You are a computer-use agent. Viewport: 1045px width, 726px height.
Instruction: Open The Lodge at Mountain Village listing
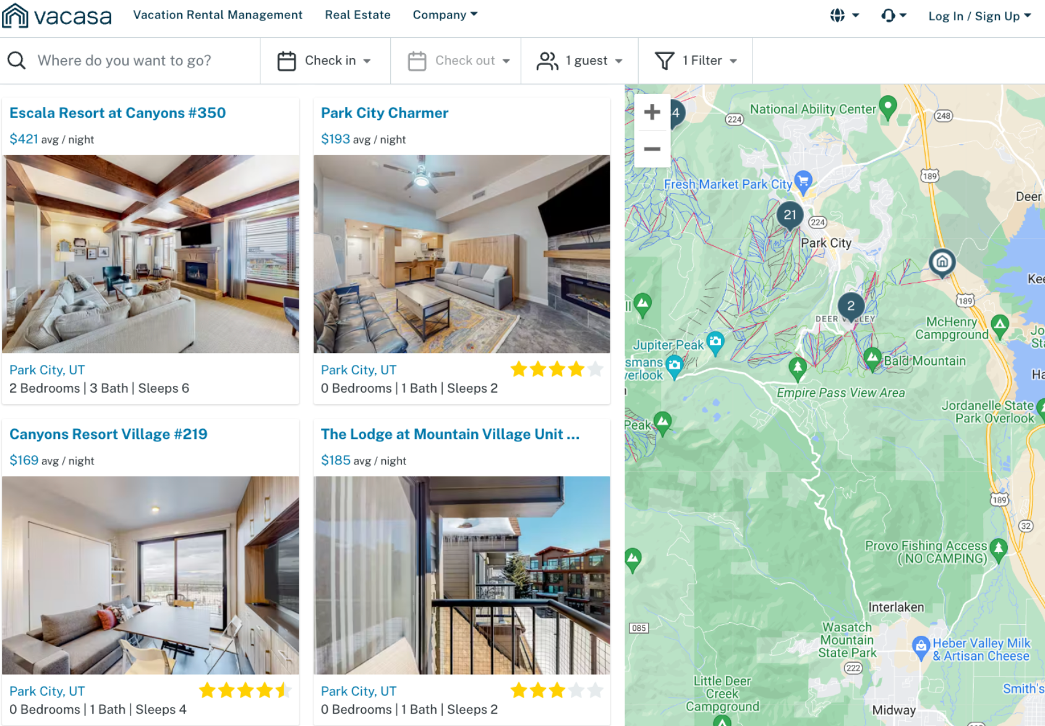point(450,434)
